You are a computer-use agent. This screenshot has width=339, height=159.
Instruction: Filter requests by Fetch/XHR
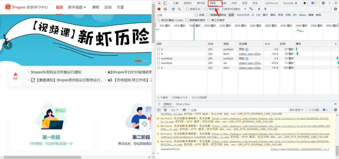[243, 15]
